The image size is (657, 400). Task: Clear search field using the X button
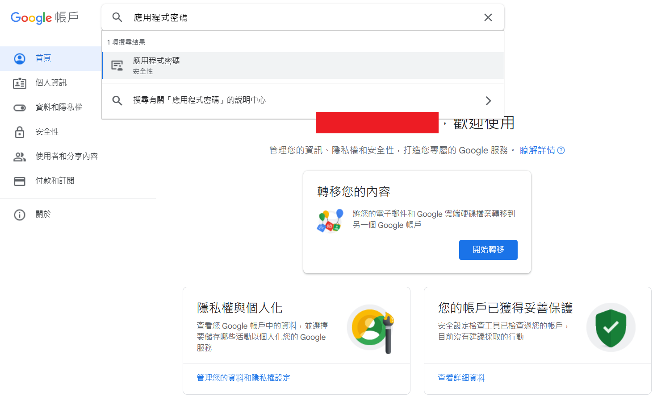coord(488,17)
